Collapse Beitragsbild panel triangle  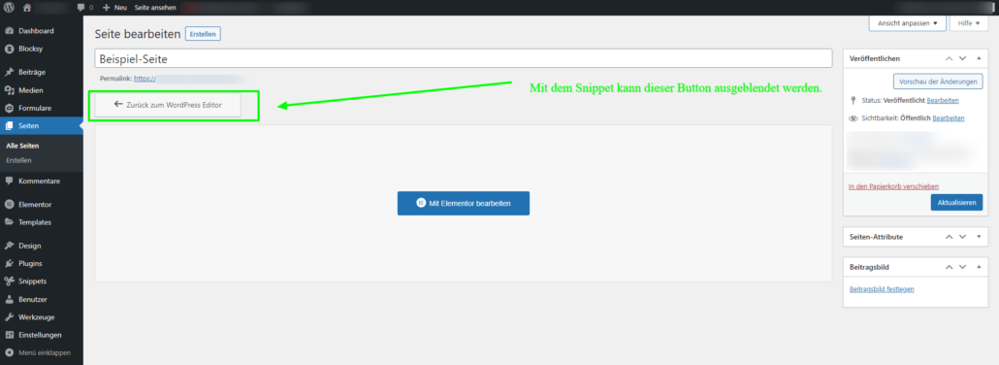click(x=980, y=266)
